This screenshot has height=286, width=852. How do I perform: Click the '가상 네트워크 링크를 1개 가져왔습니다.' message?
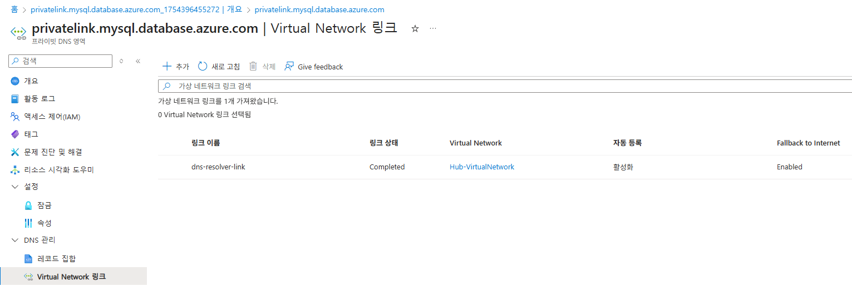click(218, 101)
